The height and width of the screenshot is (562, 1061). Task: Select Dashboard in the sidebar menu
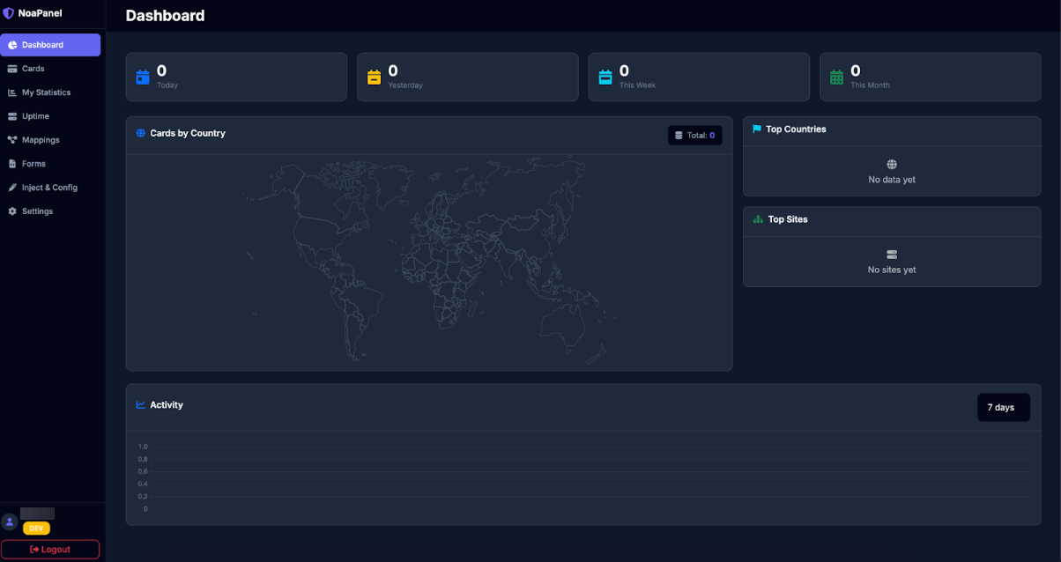click(50, 45)
